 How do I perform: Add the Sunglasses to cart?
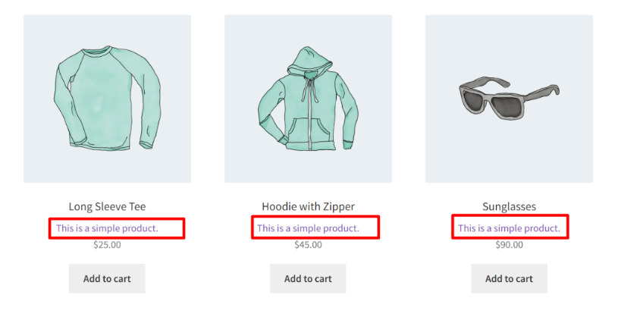(x=510, y=278)
